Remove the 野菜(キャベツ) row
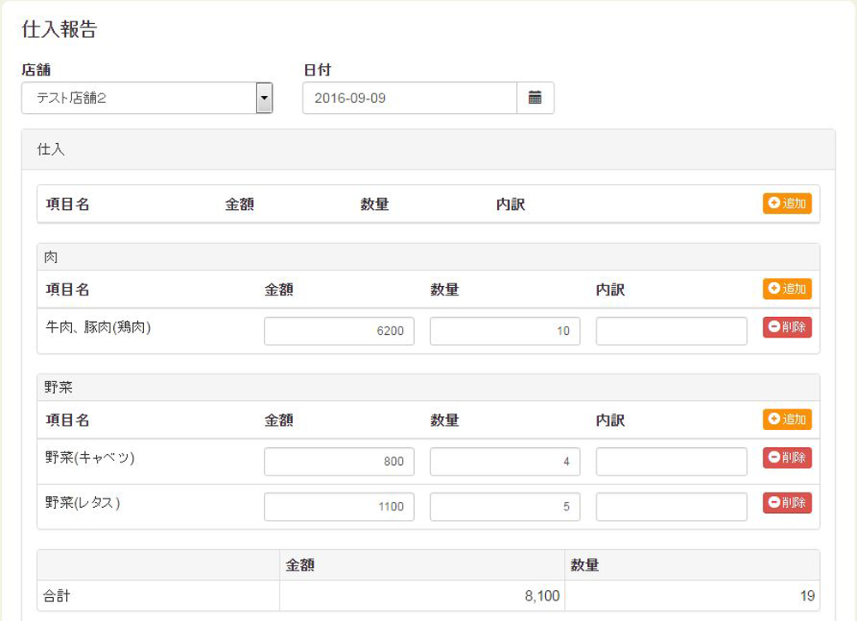 [x=787, y=458]
